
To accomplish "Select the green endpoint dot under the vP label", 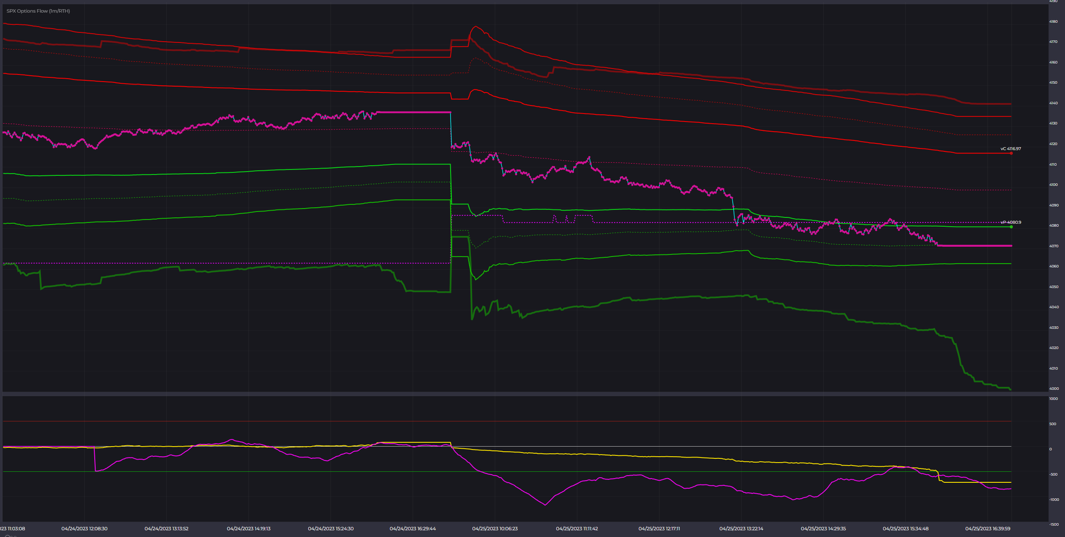I will click(x=1011, y=227).
